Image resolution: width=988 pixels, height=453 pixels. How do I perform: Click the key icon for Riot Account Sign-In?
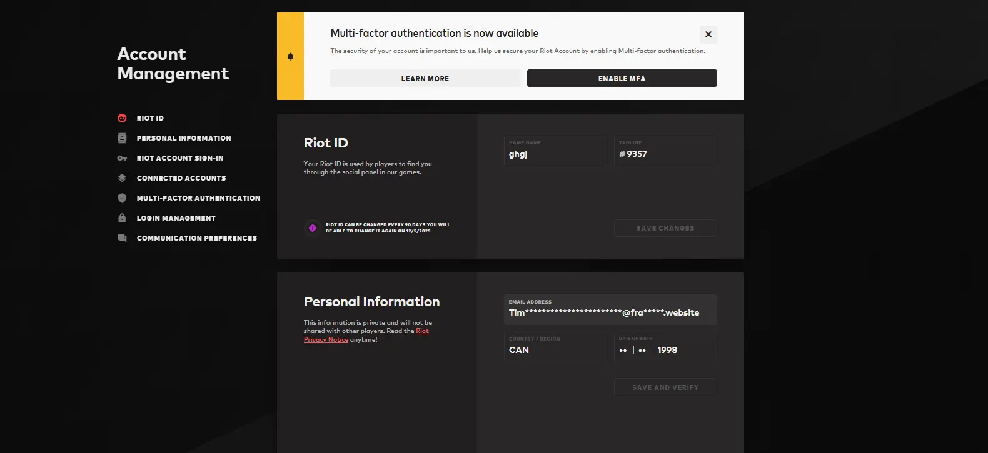click(122, 158)
